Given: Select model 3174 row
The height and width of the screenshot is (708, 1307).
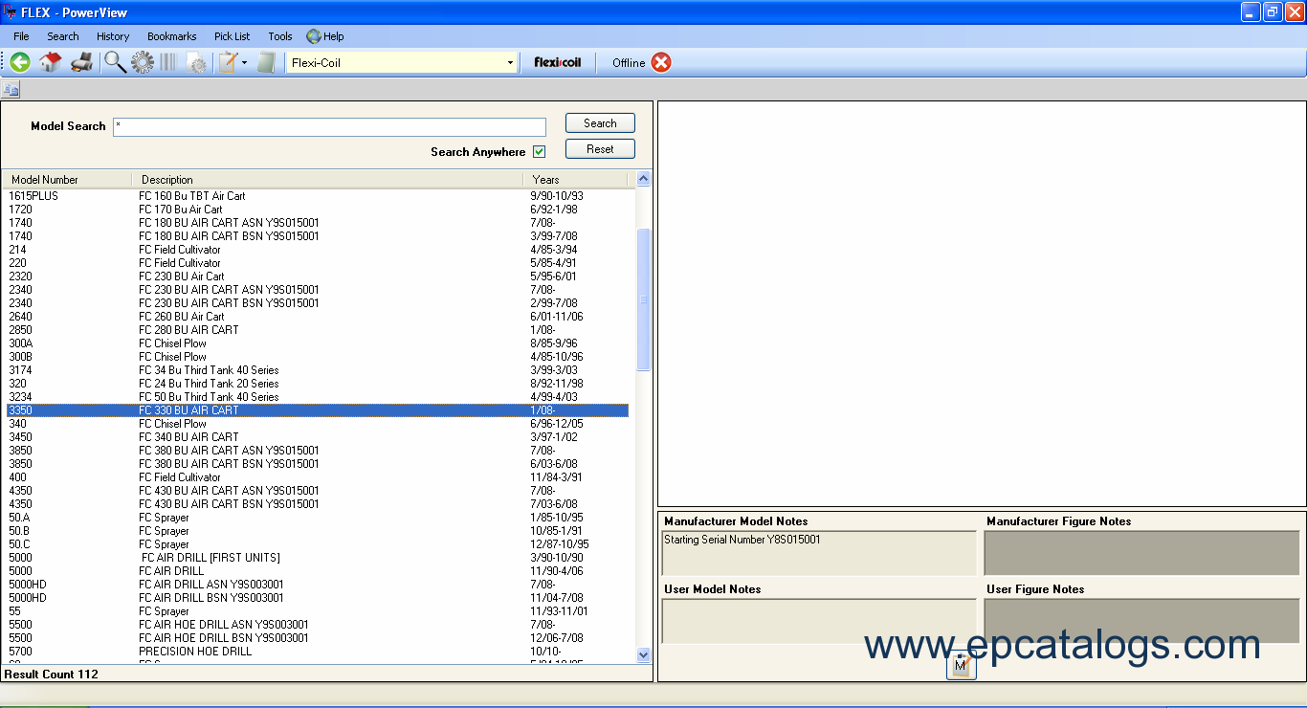Looking at the screenshot, I should coord(318,370).
